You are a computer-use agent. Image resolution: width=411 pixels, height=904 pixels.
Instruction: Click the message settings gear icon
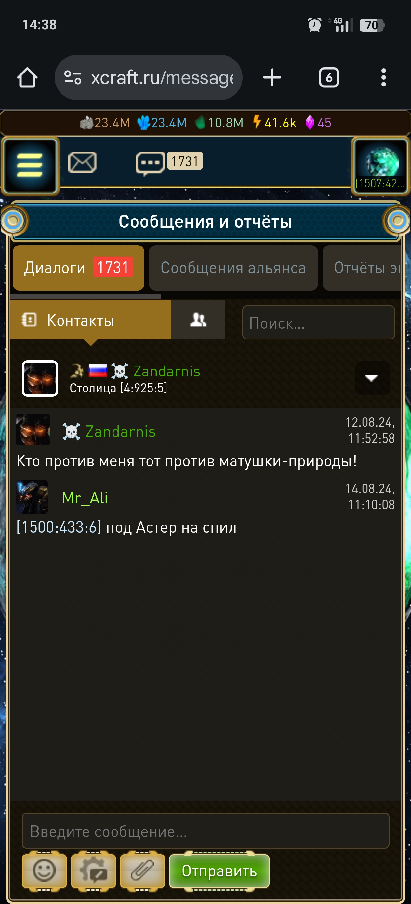point(93,871)
